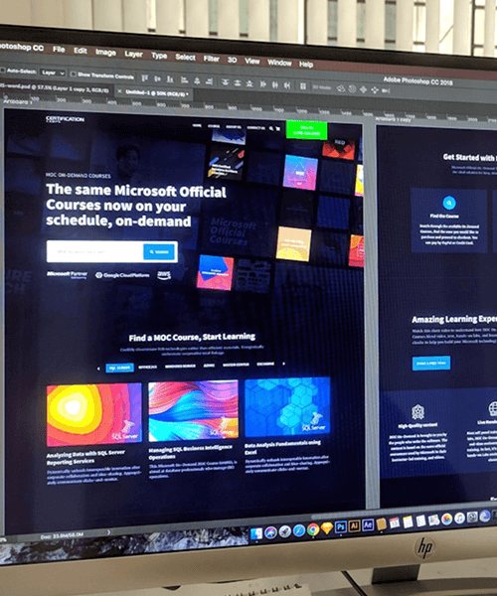Image resolution: width=497 pixels, height=596 pixels.
Task: Open Sketch from the dock
Action: pyautogui.click(x=327, y=528)
